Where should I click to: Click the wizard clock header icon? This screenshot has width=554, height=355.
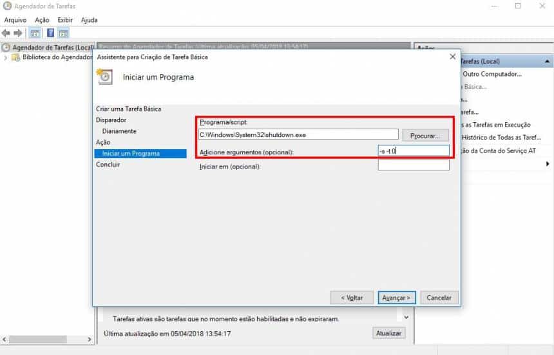(x=104, y=77)
